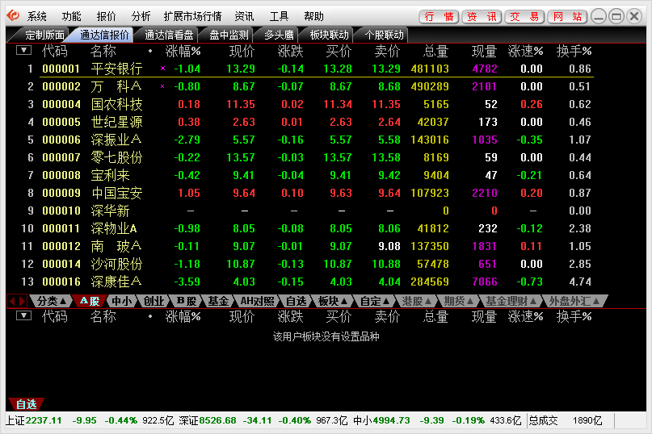Screen dimensions: 652x434
Task: Click the red TongDaXin logo icon
Action: pyautogui.click(x=12, y=16)
